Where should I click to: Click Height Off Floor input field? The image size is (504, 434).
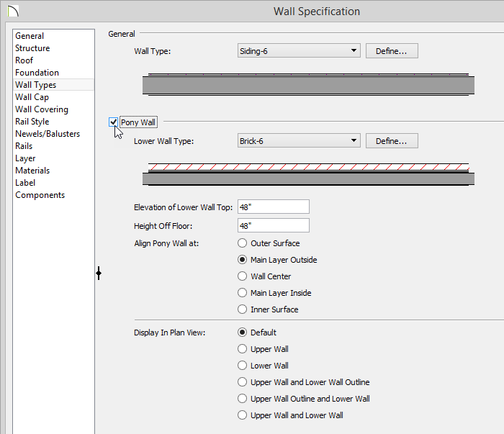(x=274, y=225)
